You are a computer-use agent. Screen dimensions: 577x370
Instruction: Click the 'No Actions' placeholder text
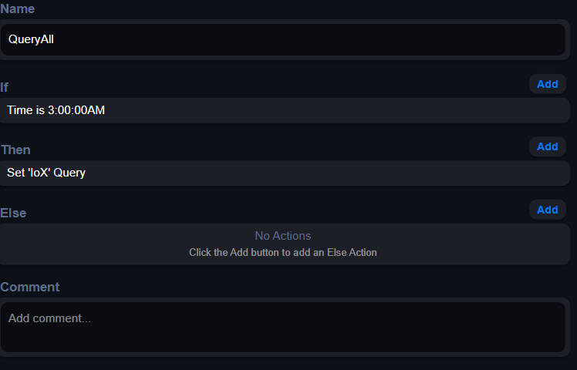(283, 236)
